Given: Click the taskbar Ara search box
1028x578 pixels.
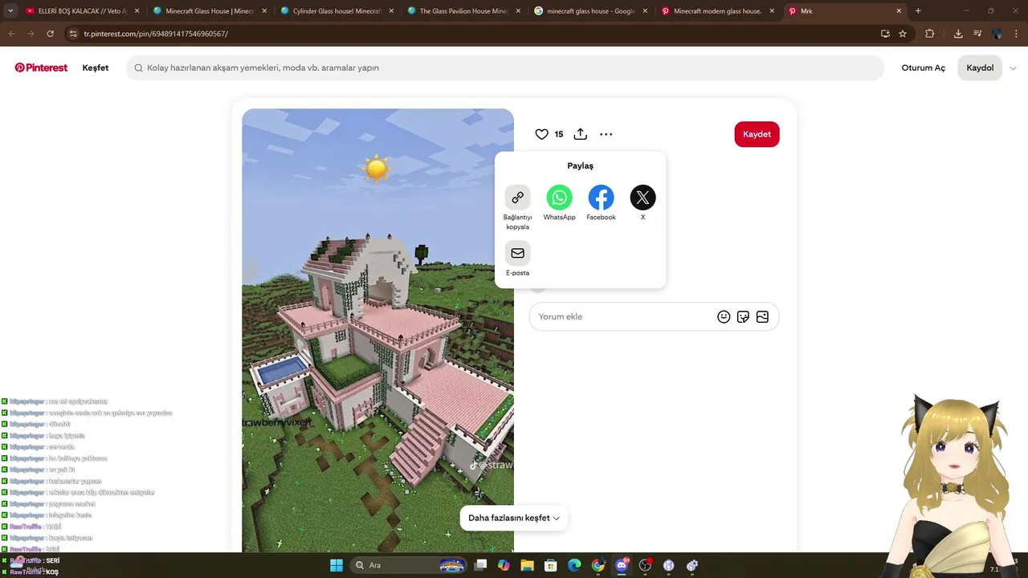Looking at the screenshot, I should pos(410,565).
